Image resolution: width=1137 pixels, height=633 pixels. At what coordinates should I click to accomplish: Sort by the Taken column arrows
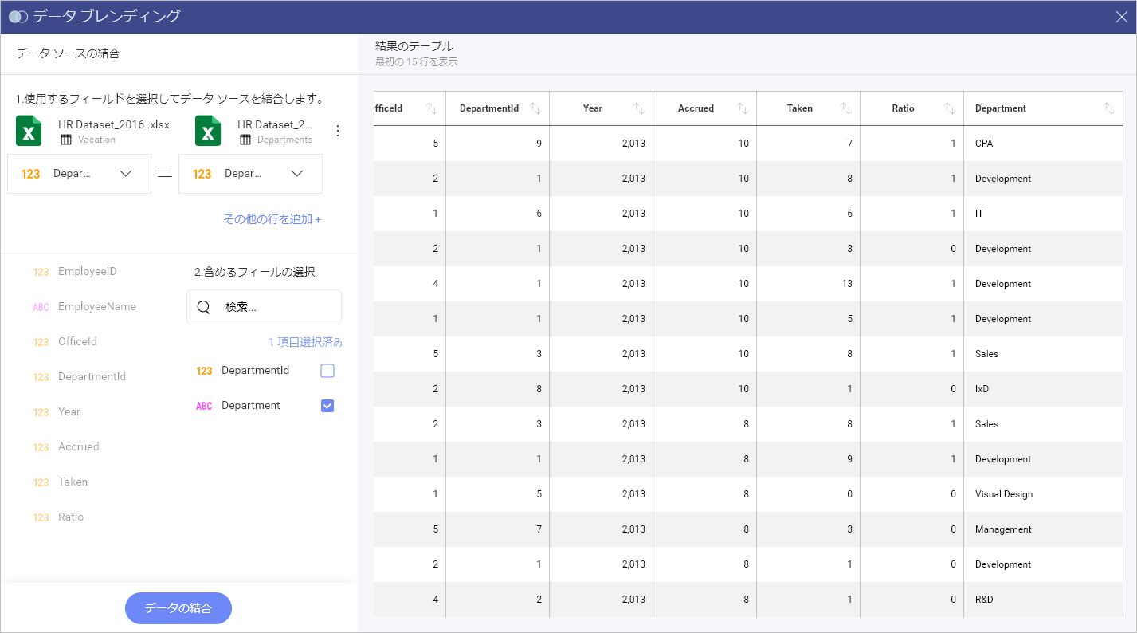coord(846,108)
